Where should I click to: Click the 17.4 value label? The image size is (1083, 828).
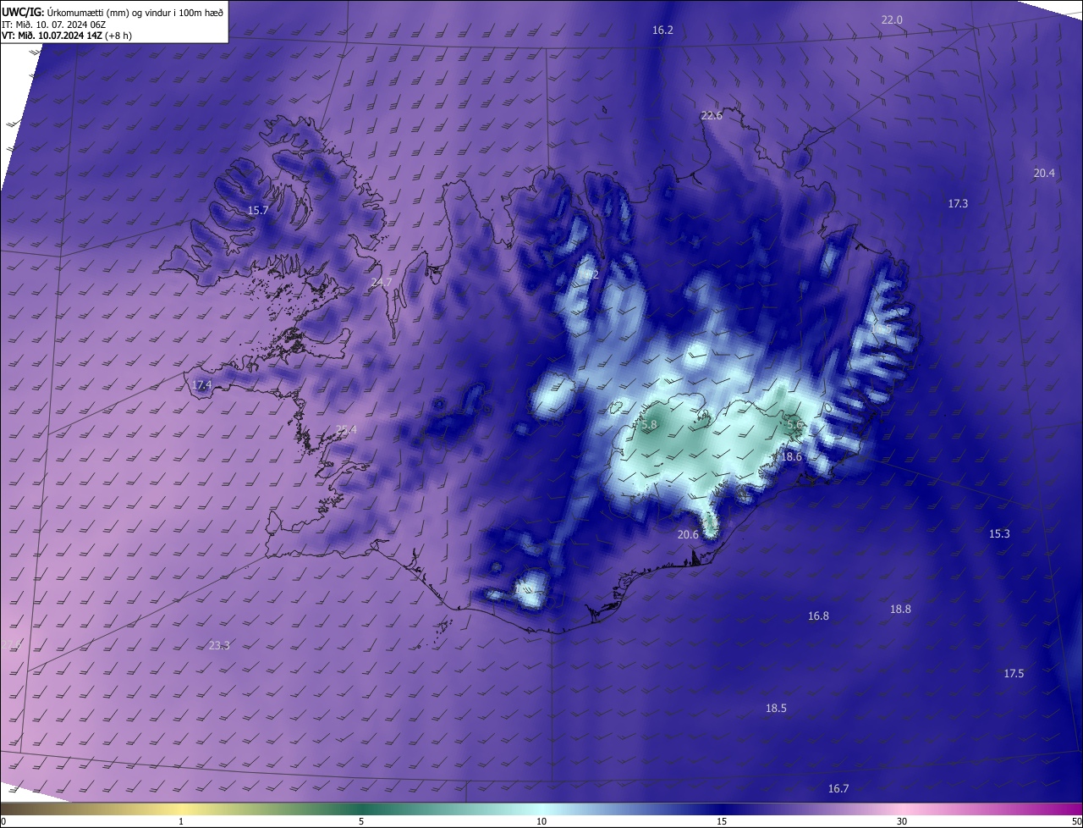tap(201, 384)
